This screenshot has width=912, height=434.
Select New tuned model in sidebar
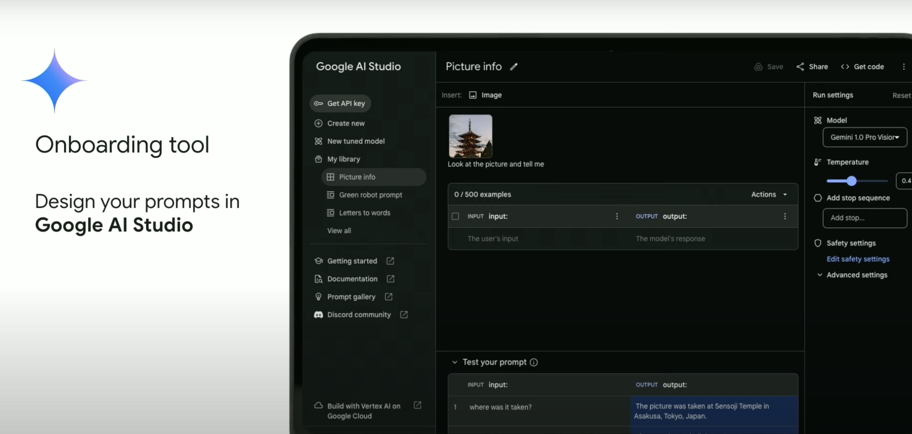click(356, 141)
